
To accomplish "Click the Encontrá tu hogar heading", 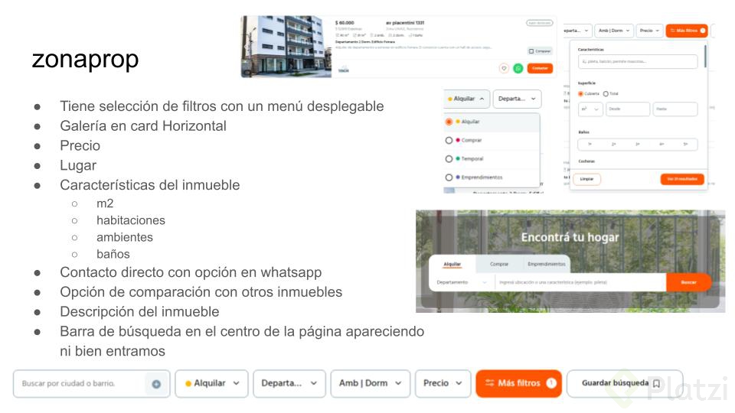I will [570, 237].
